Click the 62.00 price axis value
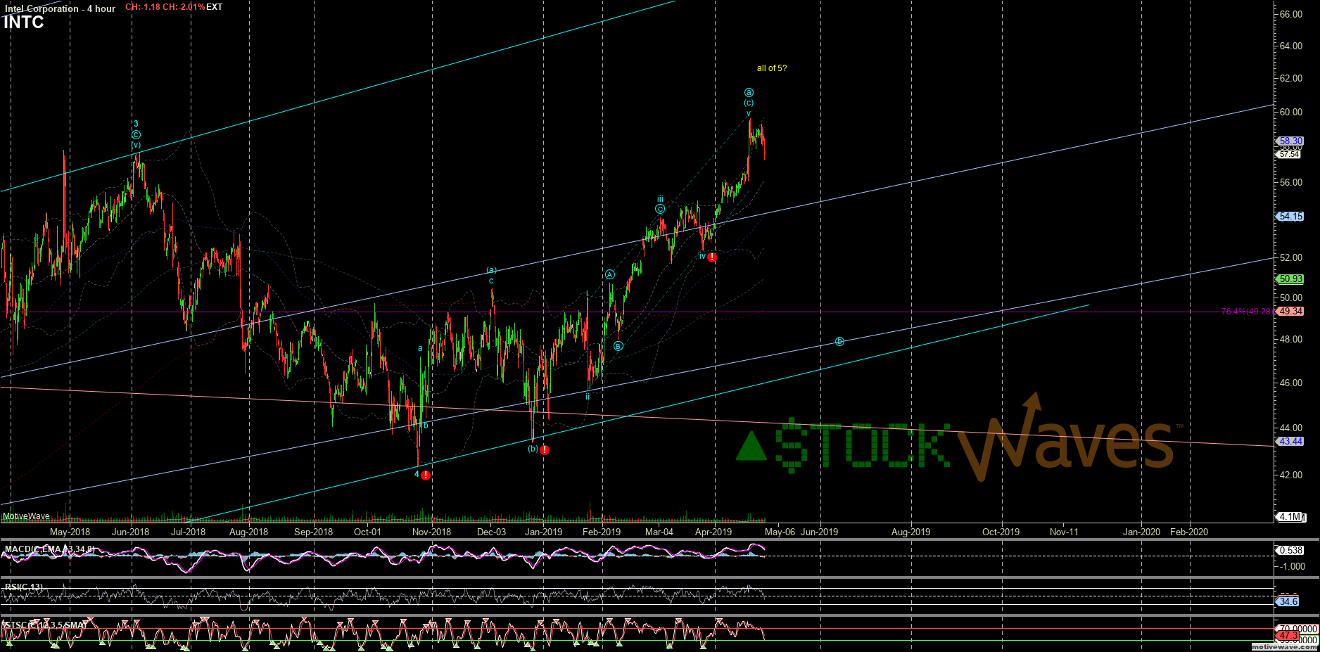1320x652 pixels. point(1291,78)
